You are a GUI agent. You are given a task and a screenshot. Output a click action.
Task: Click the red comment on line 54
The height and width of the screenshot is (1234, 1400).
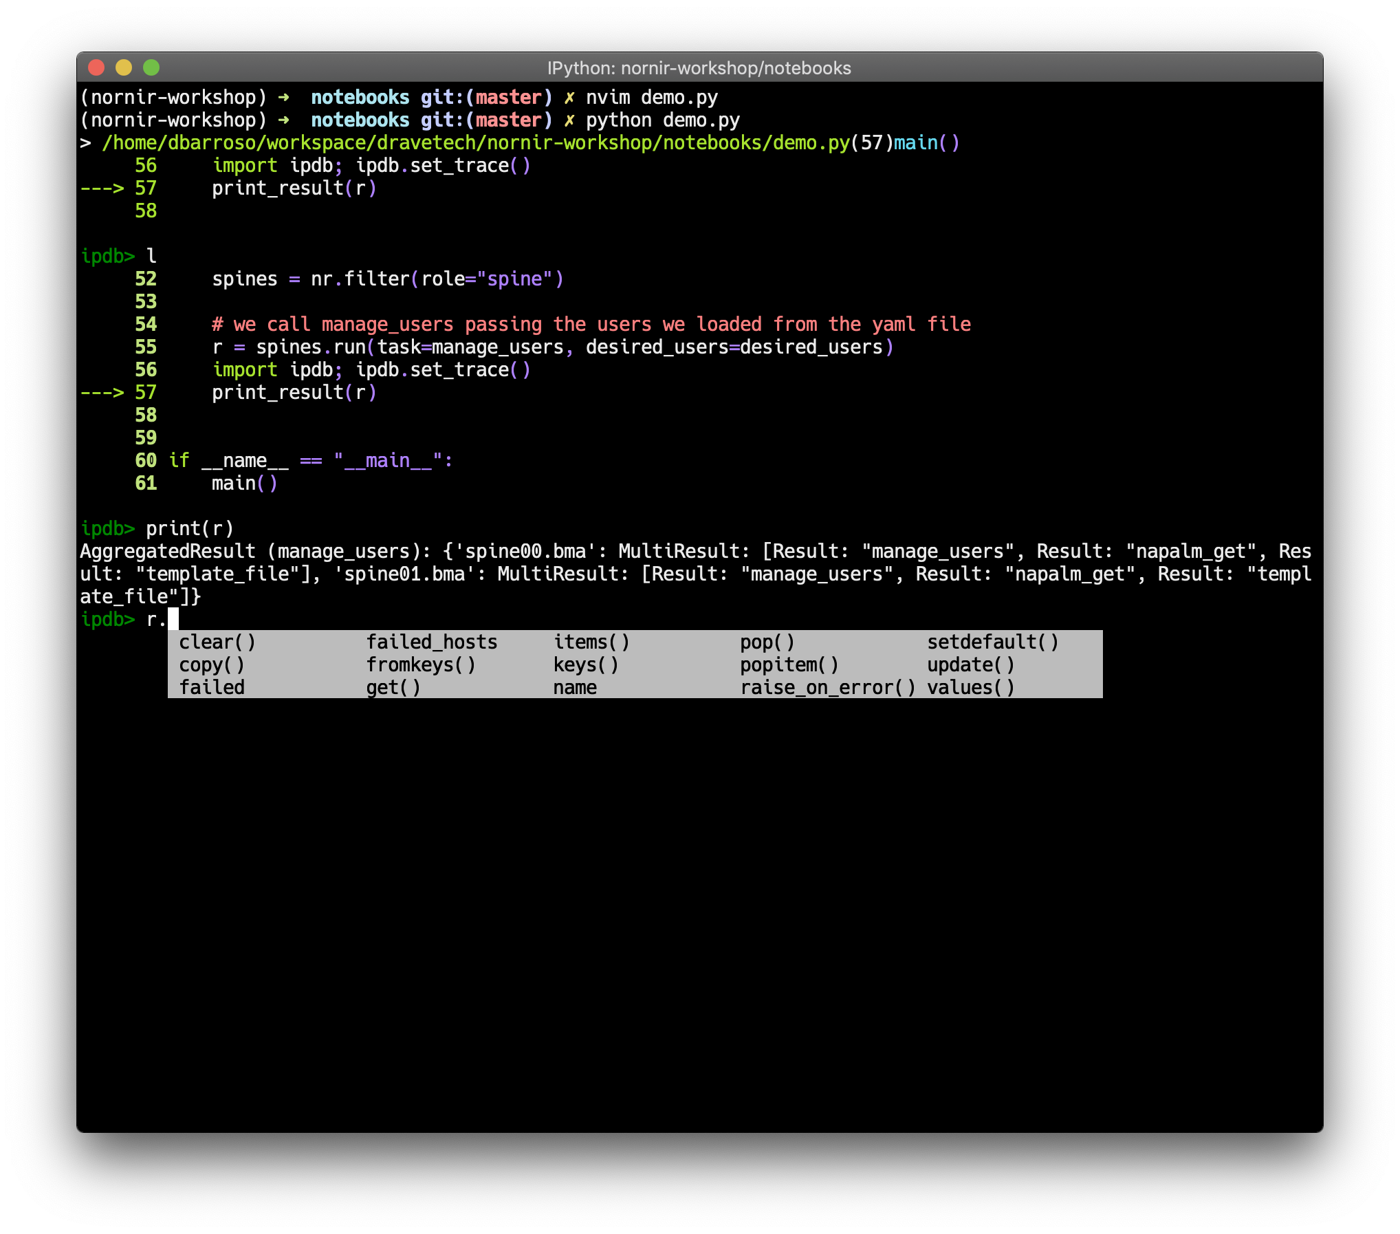pos(591,324)
